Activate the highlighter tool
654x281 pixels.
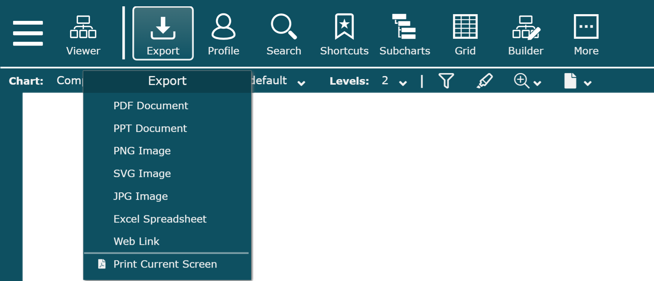[x=485, y=81]
